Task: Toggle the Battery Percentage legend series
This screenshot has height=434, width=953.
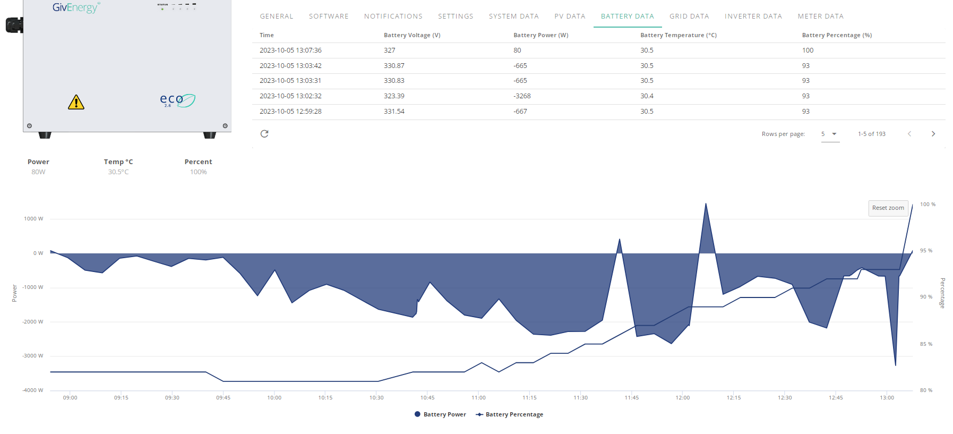Action: tap(510, 414)
